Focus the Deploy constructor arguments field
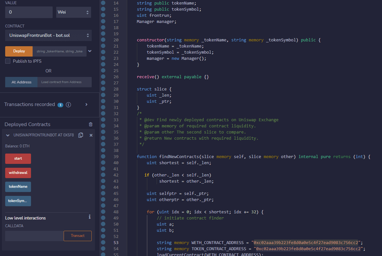382x256 pixels. pos(59,51)
